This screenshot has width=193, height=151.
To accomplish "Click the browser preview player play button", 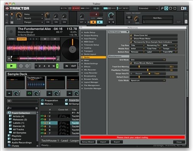I will point(9,101).
